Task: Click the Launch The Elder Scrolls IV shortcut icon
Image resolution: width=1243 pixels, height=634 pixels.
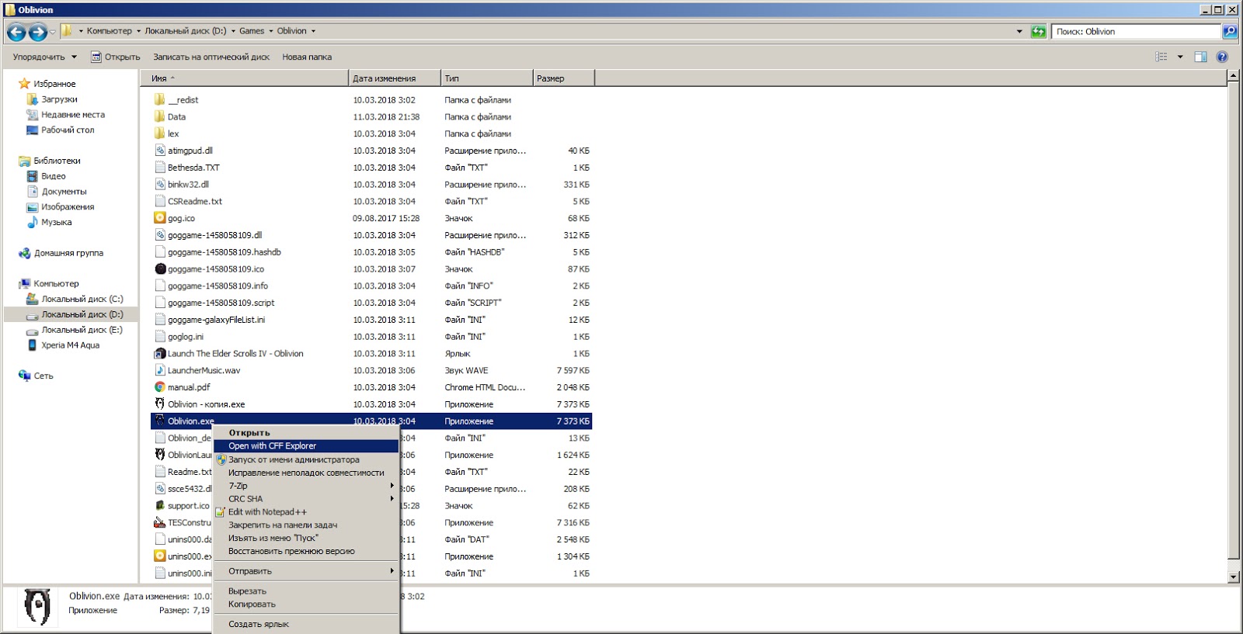Action: pos(160,353)
